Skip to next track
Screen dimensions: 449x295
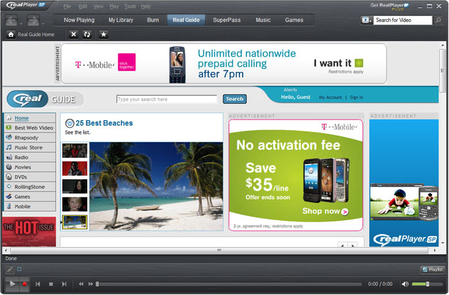(64, 284)
